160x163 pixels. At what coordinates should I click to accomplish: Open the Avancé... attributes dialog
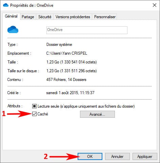(x=97, y=114)
